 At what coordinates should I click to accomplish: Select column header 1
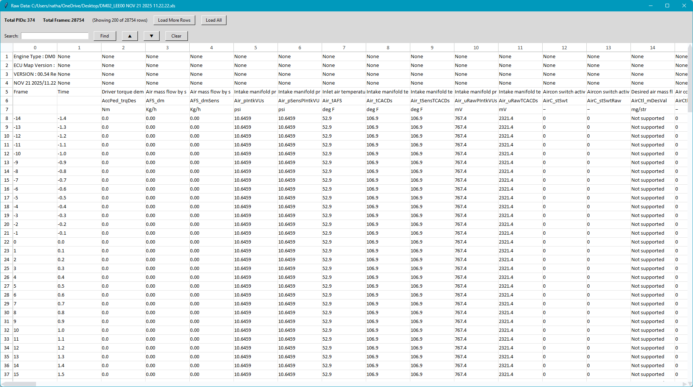coord(79,48)
